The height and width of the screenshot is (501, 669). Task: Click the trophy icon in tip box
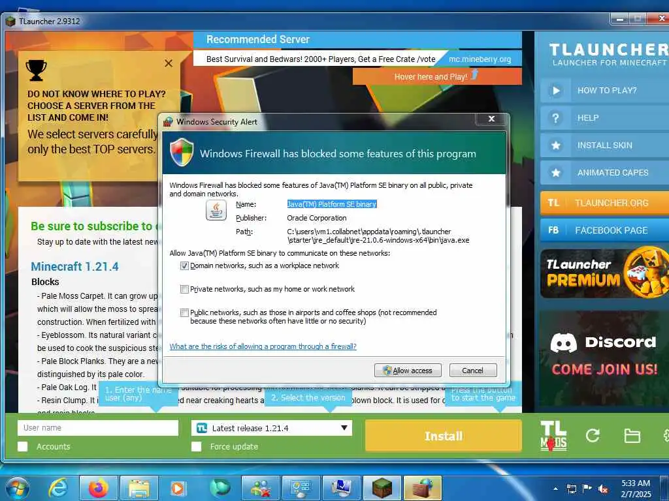pyautogui.click(x=36, y=70)
